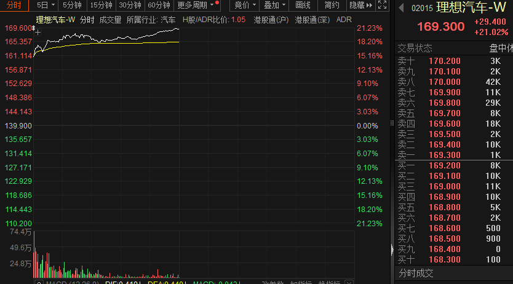Click the 画线 drawing tools button
The height and width of the screenshot is (284, 513).
tap(303, 6)
